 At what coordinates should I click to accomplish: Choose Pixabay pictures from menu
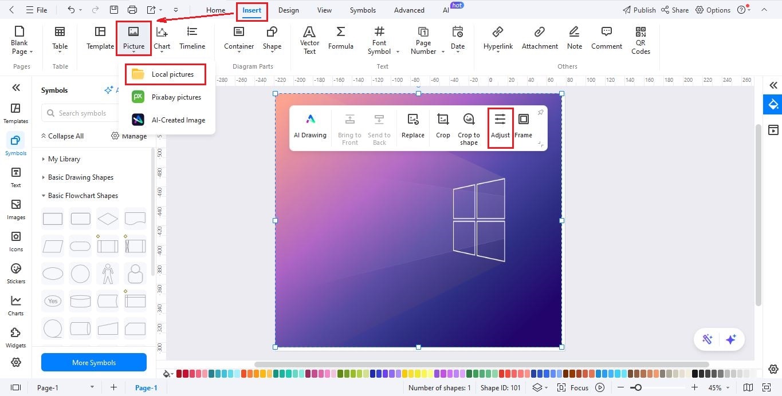coord(166,97)
